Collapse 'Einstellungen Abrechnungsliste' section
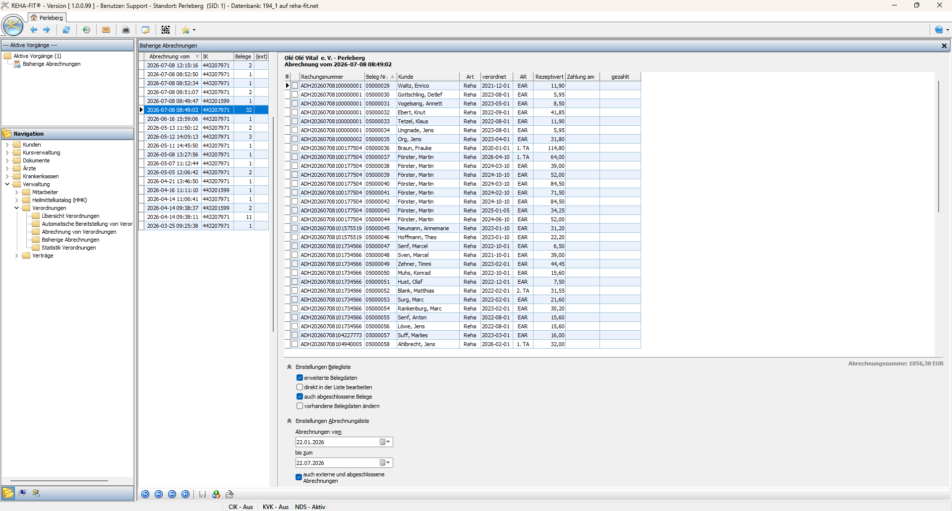 pyautogui.click(x=290, y=421)
